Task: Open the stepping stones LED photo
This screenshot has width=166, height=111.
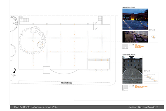Action: (x=135, y=37)
